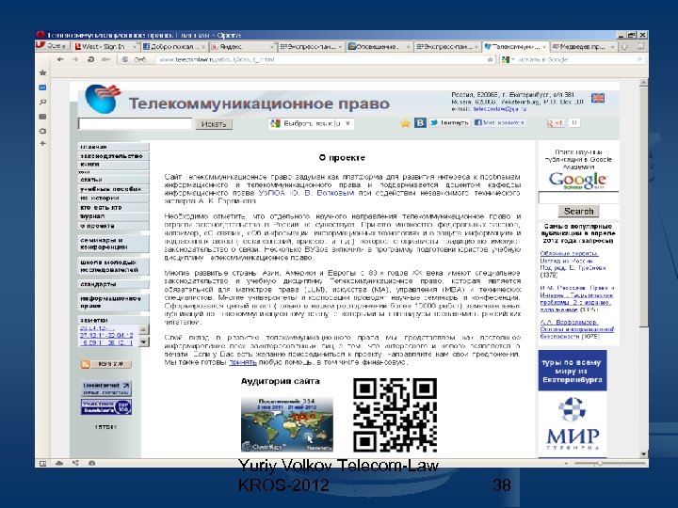Click the Google +1 button

click(x=556, y=122)
